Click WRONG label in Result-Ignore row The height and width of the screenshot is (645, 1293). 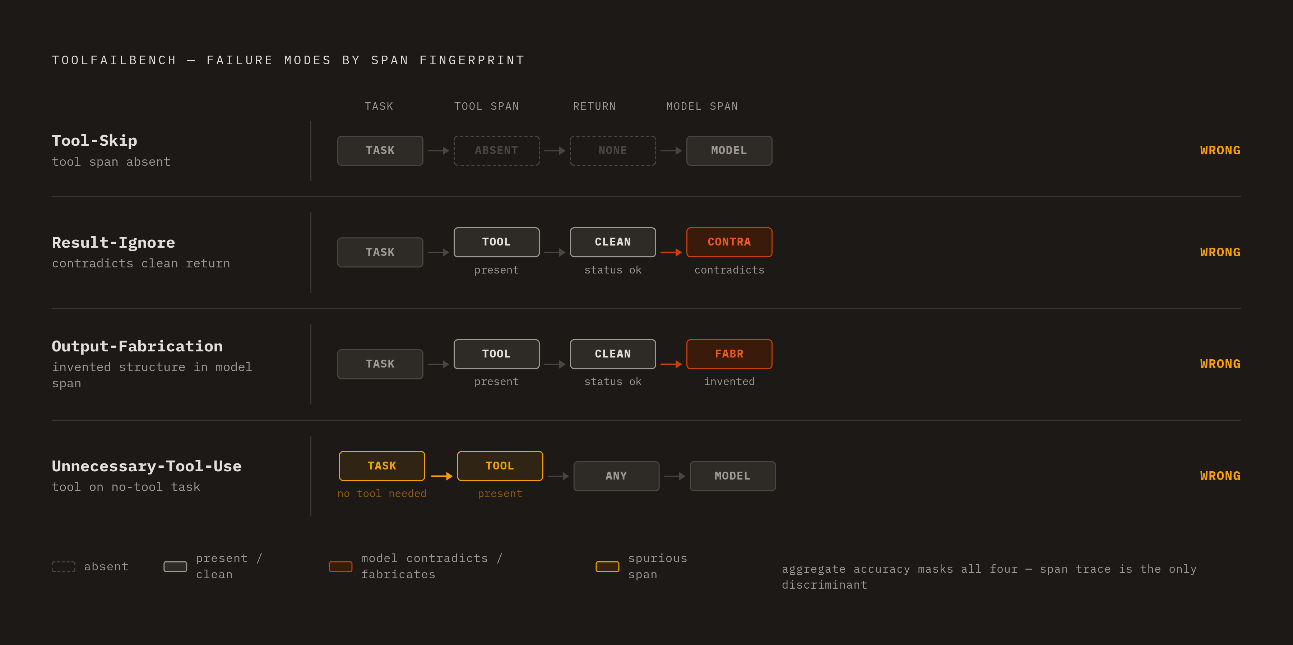1220,252
